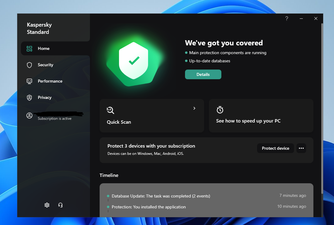
Task: Click the '7 minutes ago' timestamp
Action: pos(293,195)
